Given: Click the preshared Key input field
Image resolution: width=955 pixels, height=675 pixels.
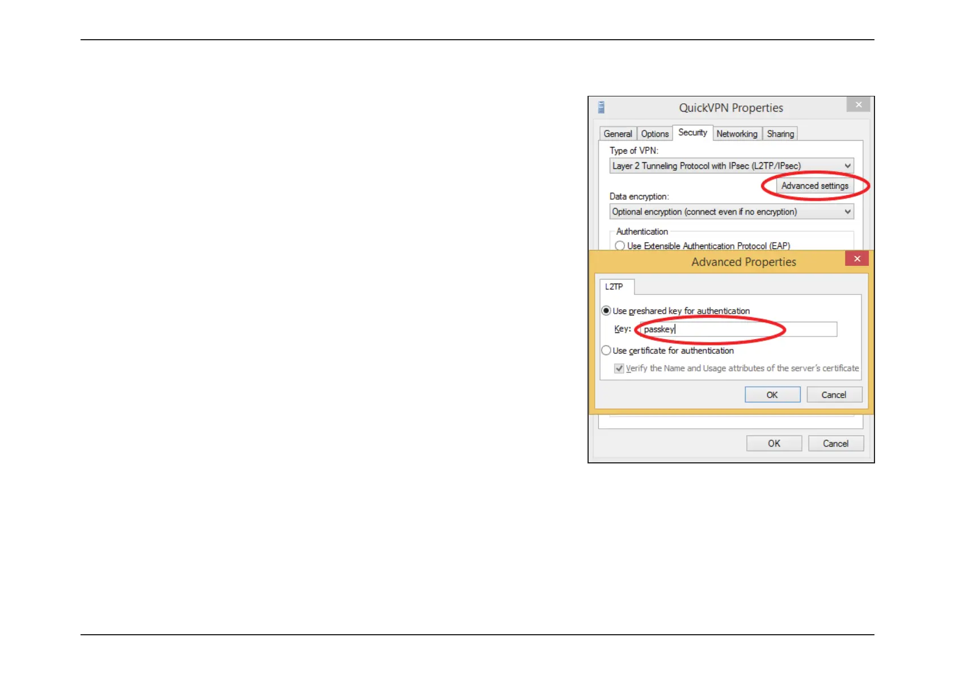Looking at the screenshot, I should point(738,329).
